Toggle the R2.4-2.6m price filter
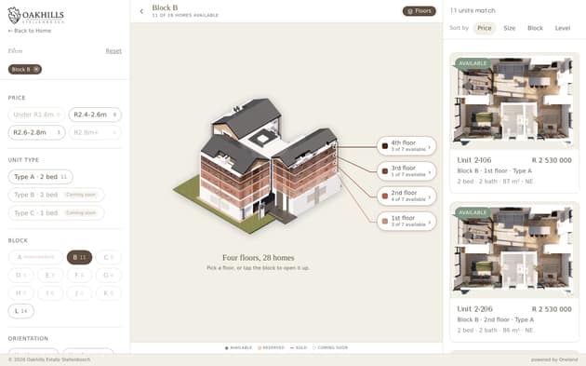The image size is (586, 366). click(x=95, y=115)
